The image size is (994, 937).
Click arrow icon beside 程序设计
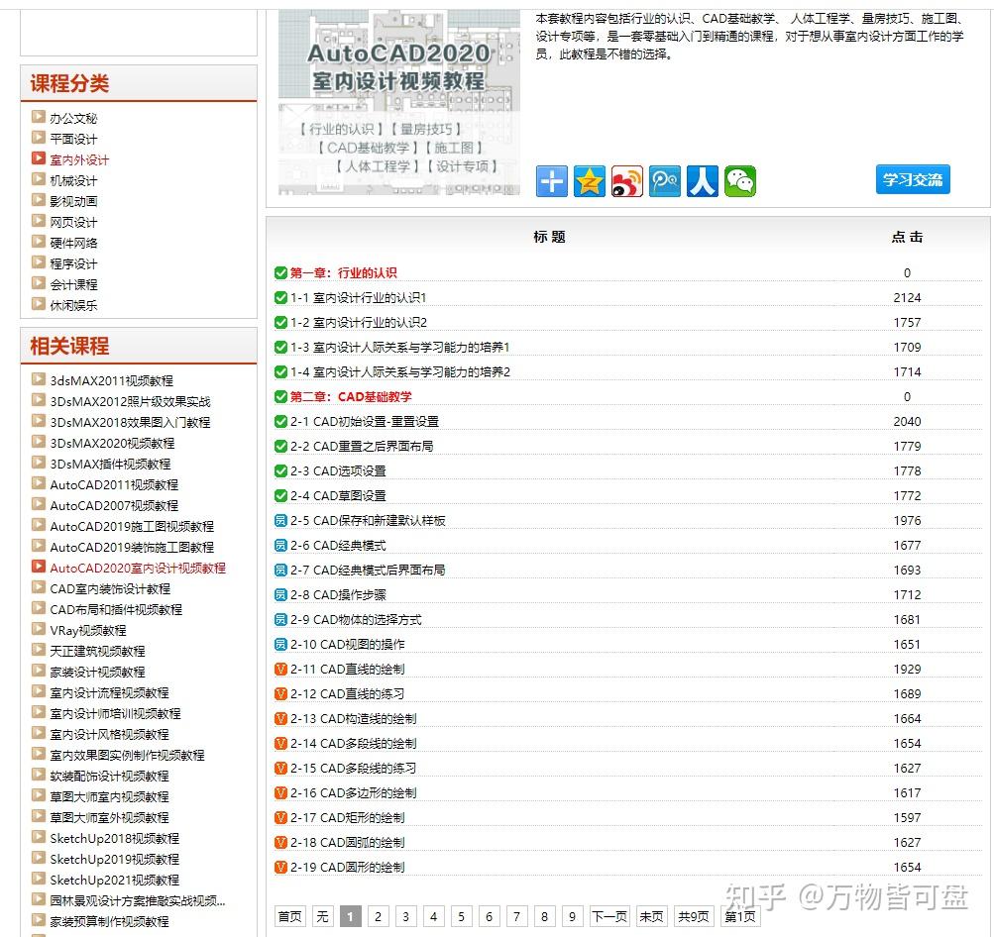click(39, 262)
